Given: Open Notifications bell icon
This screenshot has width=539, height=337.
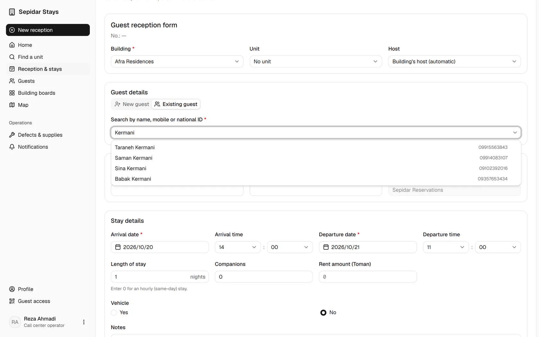Looking at the screenshot, I should (12, 147).
